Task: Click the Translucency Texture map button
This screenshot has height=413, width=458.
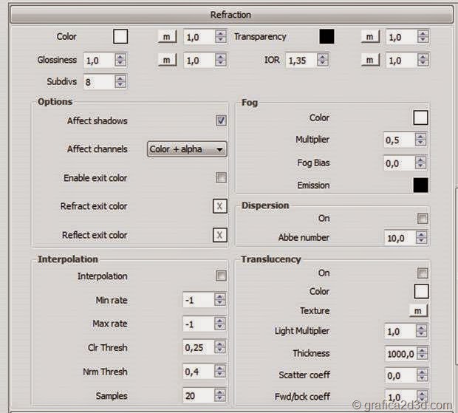Action: pyautogui.click(x=419, y=311)
